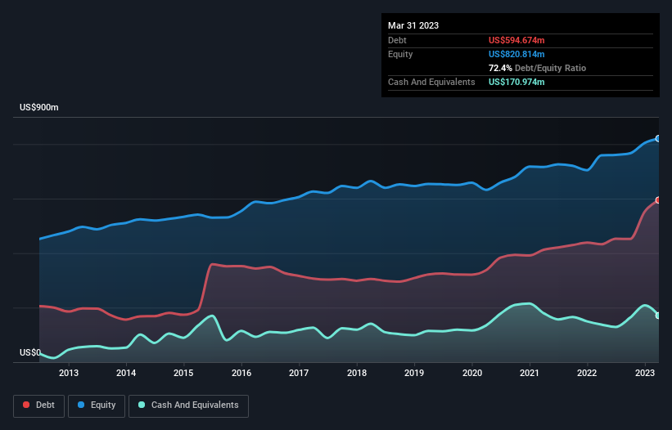672x430 pixels.
Task: Toggle the Cash And Equivalents legend button
Action: [x=188, y=405]
